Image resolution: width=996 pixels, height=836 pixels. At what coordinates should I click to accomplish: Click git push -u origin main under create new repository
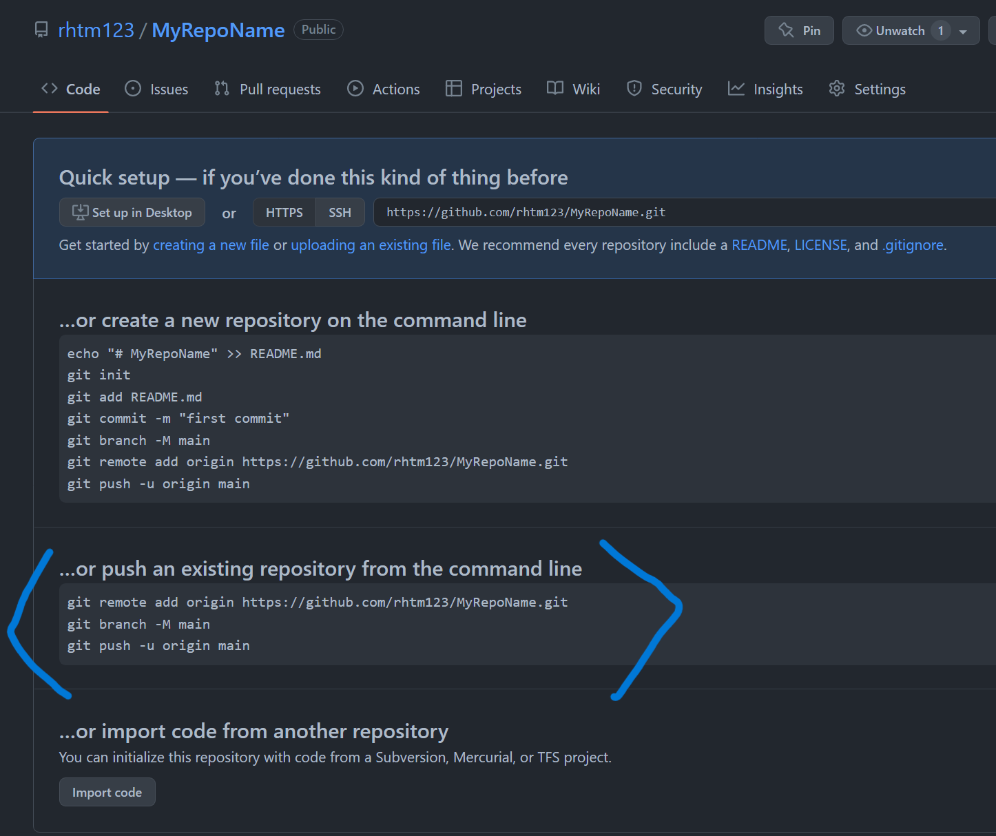tap(158, 484)
